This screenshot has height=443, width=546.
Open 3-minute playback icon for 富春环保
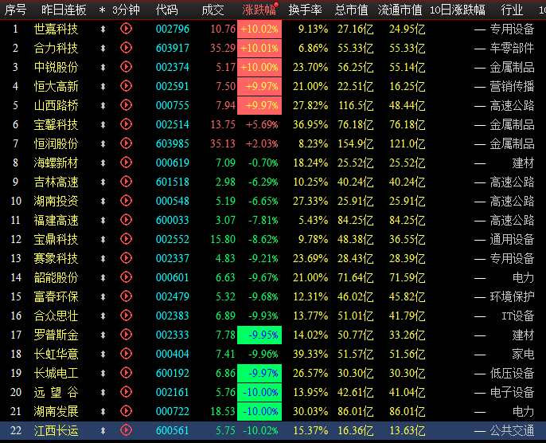coord(126,296)
